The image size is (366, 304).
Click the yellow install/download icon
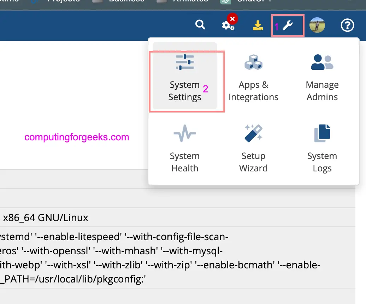tap(258, 25)
